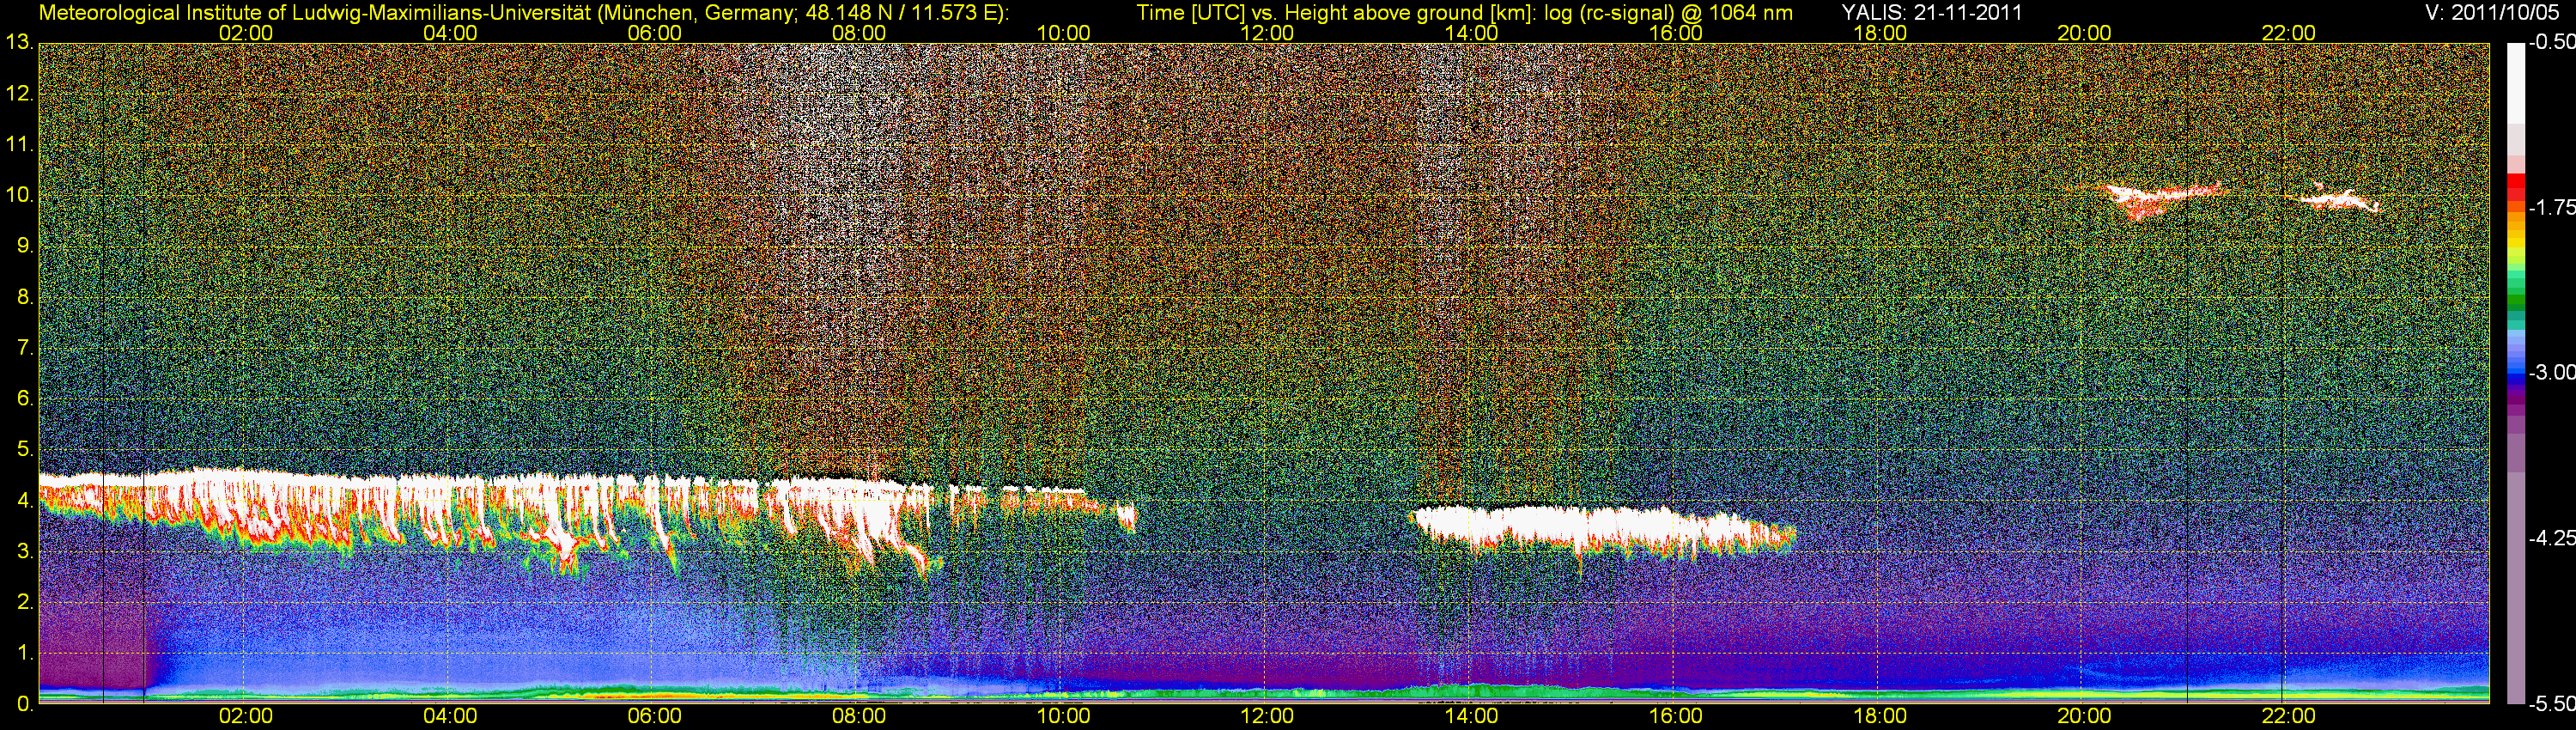
Task: Click the '22:00' label on the top time axis
Action: [2289, 33]
